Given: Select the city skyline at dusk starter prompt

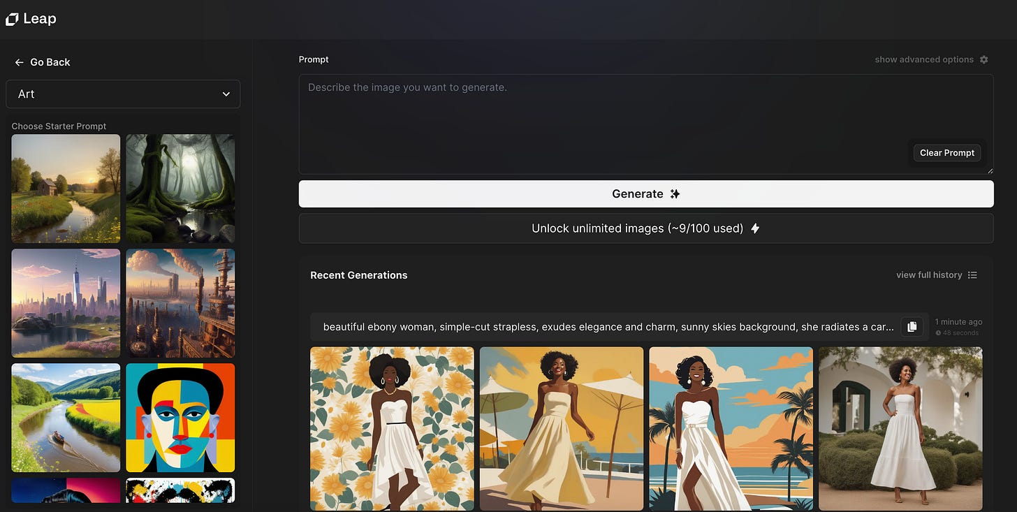Looking at the screenshot, I should (x=66, y=303).
